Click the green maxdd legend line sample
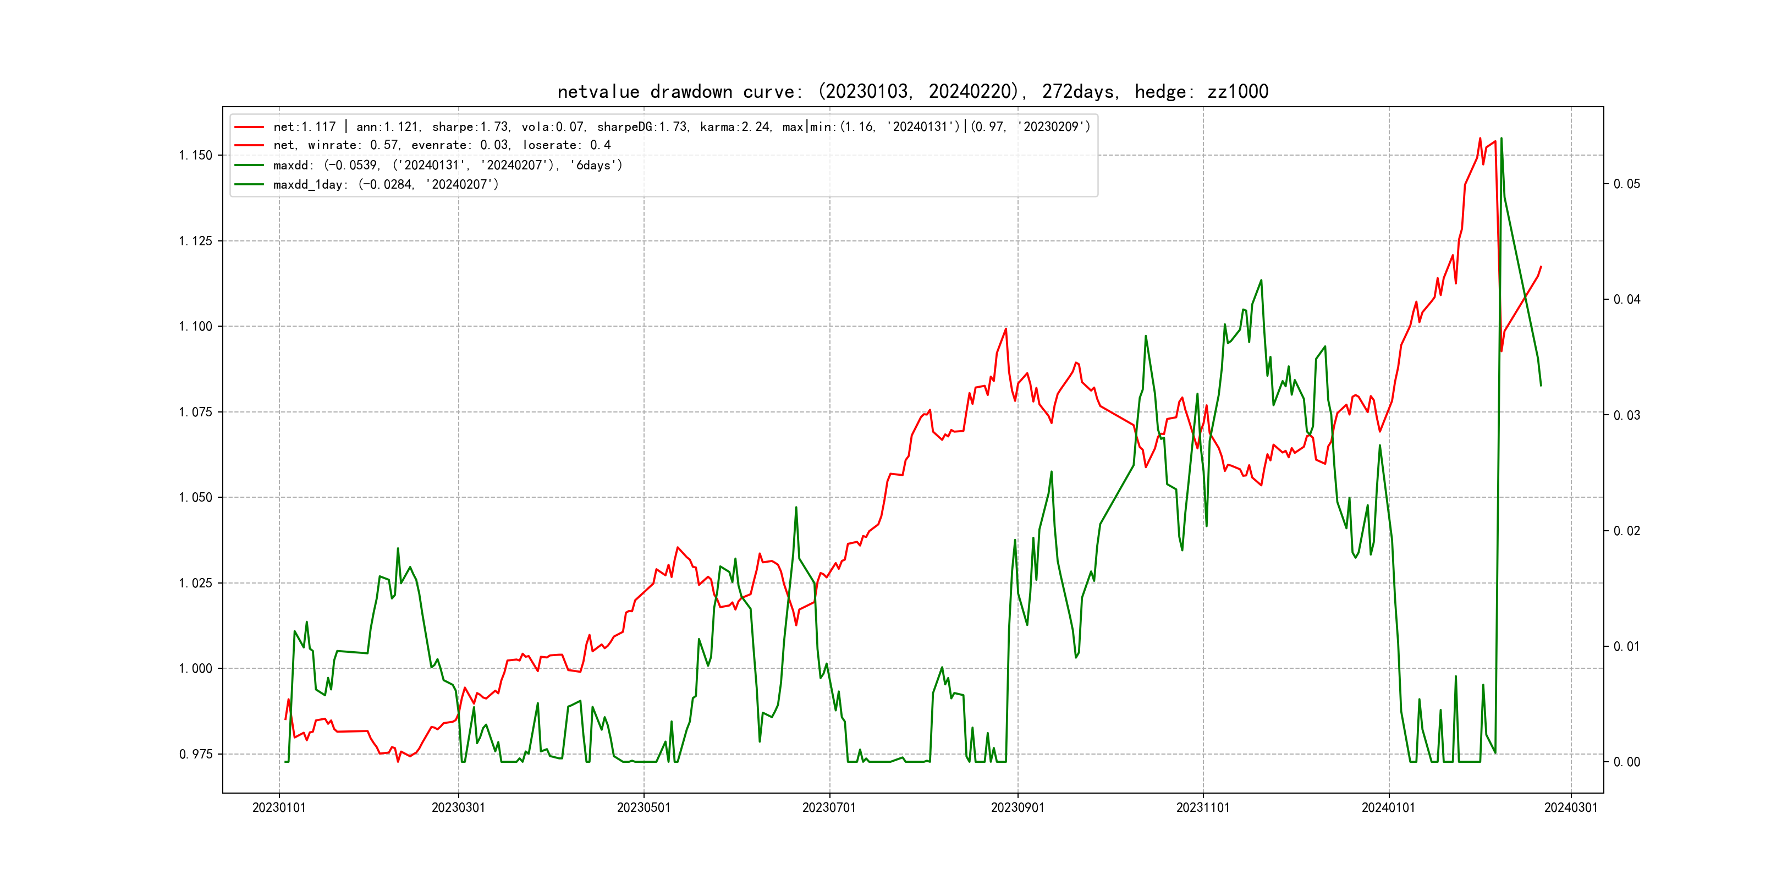 [x=249, y=166]
